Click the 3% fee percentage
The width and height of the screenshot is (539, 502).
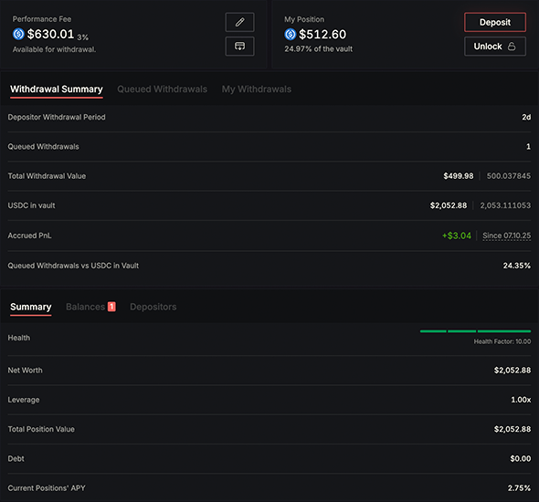pyautogui.click(x=82, y=37)
